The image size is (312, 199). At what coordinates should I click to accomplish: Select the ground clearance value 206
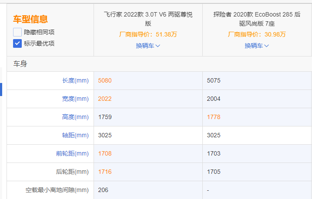(x=103, y=190)
